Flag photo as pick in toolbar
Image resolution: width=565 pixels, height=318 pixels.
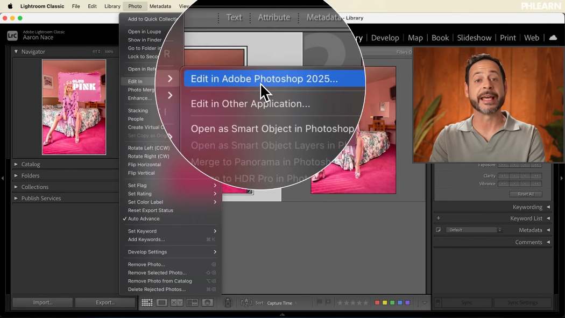319,302
